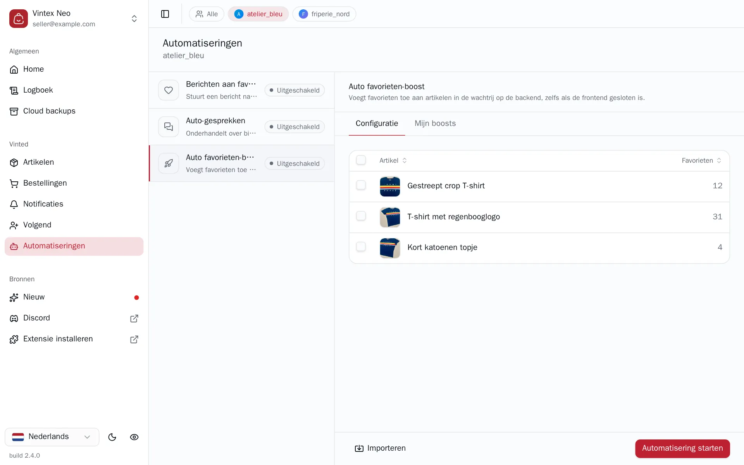Switch to the Configuratie tab
The height and width of the screenshot is (465, 744).
point(377,124)
